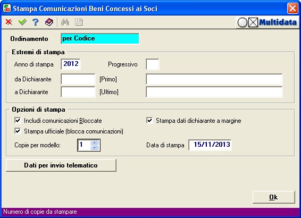This screenshot has width=301, height=218.
Task: Increase Copie per modello with up arrow
Action: pyautogui.click(x=95, y=142)
